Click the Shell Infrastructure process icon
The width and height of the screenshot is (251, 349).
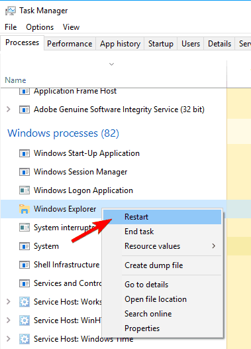pos(25,265)
